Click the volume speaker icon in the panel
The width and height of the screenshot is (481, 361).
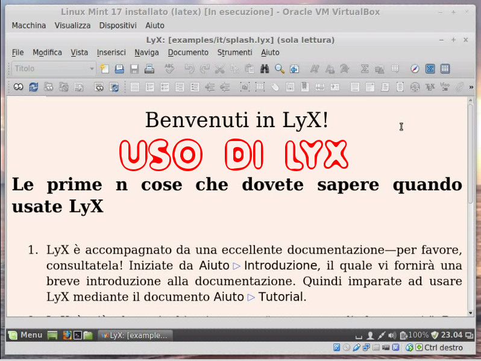[392, 335]
